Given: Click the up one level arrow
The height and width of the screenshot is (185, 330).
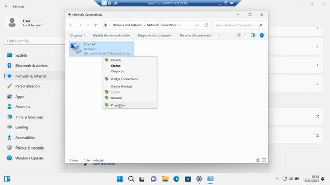Looking at the screenshot, I should (96, 25).
